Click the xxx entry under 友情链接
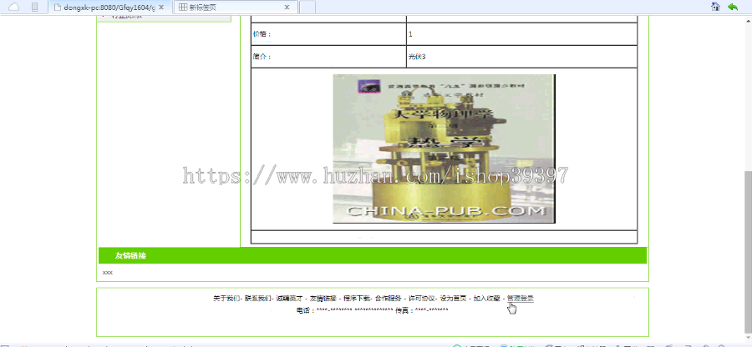 tap(108, 273)
